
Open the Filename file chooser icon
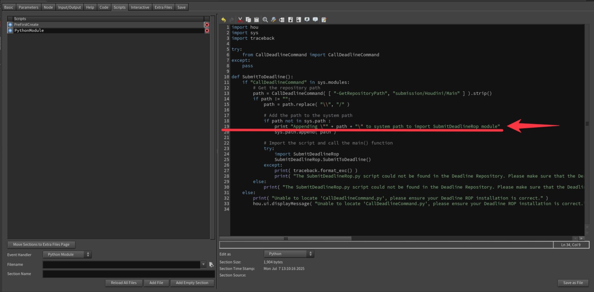coord(211,265)
